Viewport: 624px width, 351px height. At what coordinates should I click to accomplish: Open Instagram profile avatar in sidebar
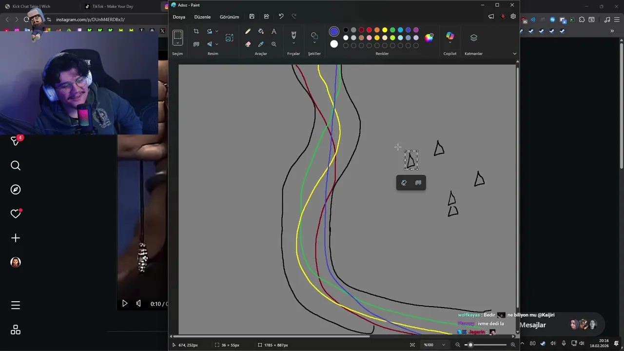click(16, 262)
